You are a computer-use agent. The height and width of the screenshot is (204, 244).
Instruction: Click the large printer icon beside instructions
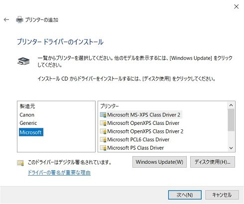pyautogui.click(x=23, y=61)
